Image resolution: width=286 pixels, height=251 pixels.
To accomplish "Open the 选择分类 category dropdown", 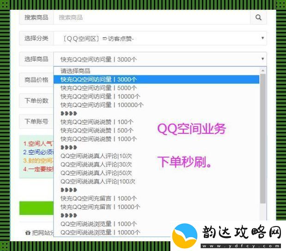I will [x=160, y=38].
